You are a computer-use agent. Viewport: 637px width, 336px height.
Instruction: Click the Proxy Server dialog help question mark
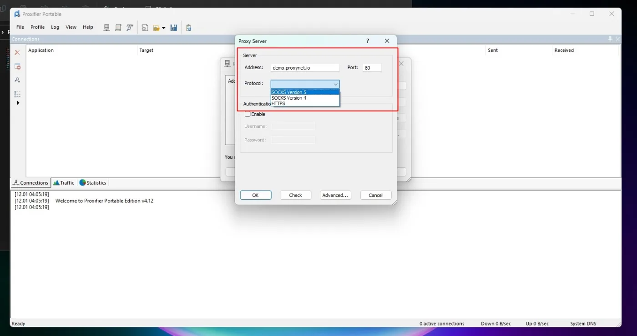click(368, 41)
